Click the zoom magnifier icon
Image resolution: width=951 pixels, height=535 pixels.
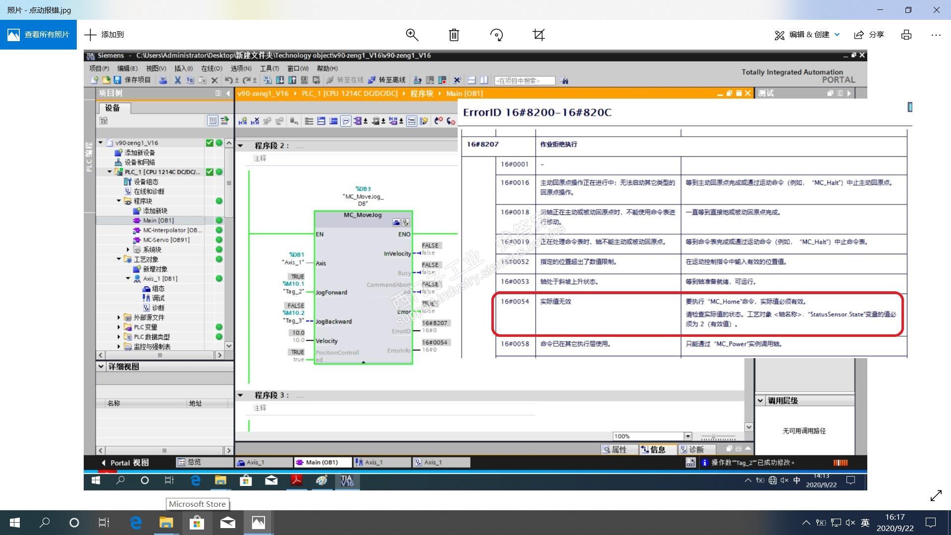pos(412,35)
